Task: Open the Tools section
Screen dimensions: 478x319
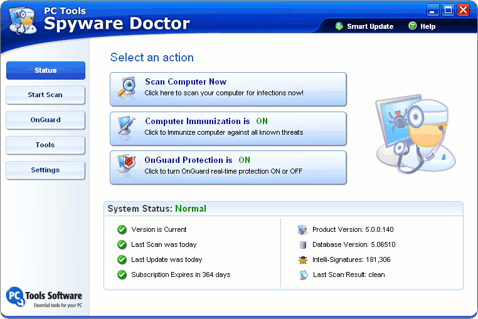Action: click(x=45, y=145)
